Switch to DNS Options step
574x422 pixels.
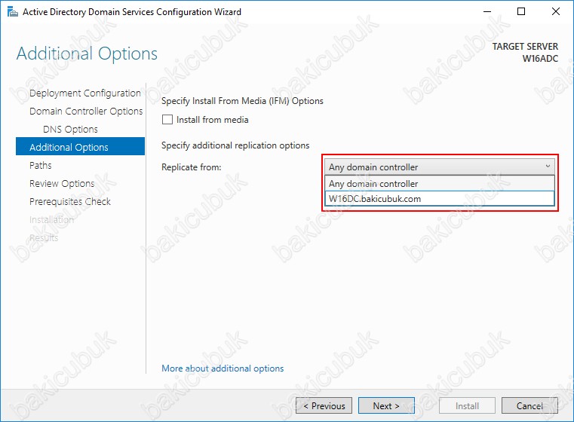[x=70, y=129]
